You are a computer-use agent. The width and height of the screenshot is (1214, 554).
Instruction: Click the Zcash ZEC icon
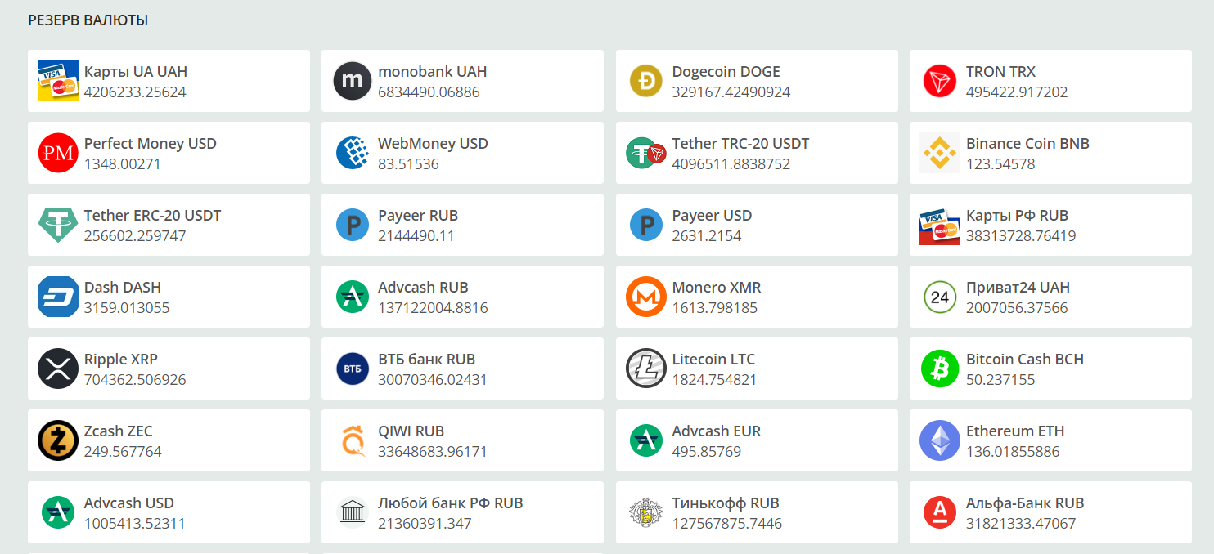(58, 440)
